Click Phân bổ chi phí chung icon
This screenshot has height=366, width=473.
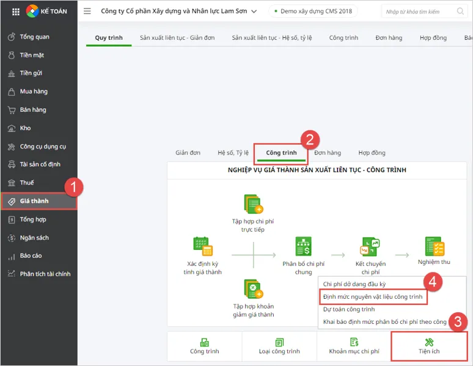[x=304, y=246]
